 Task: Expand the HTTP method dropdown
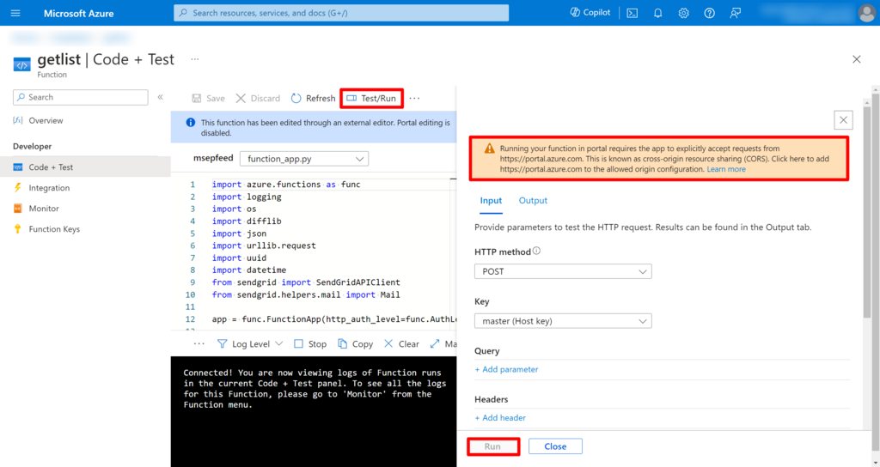[x=563, y=271]
